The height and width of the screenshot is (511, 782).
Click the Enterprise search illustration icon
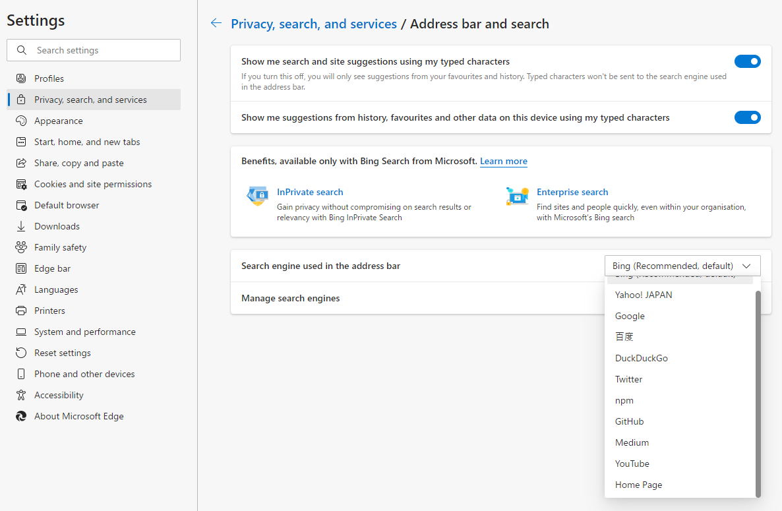[517, 196]
